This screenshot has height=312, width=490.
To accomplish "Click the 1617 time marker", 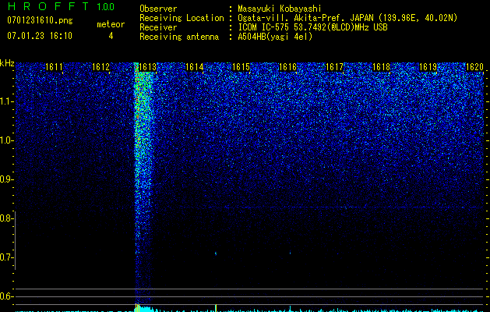I will (x=335, y=67).
